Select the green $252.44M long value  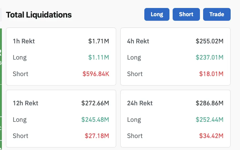pos(210,120)
